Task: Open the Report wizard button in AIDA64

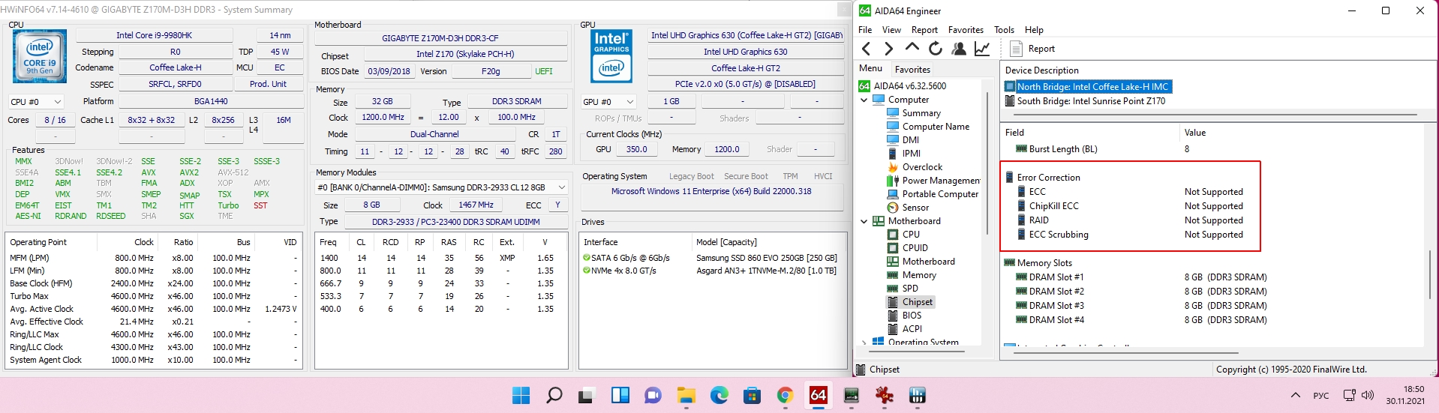Action: [x=1032, y=49]
